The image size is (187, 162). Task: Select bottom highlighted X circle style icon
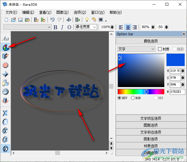click(5, 148)
